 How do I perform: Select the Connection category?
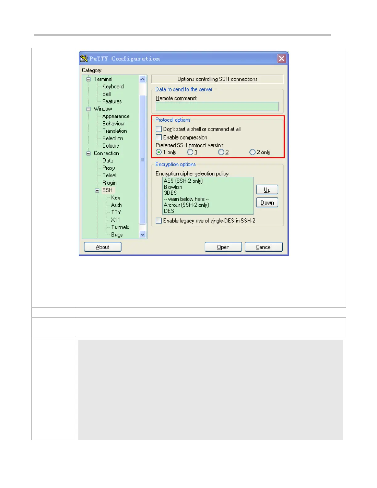[x=106, y=153]
